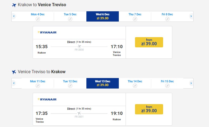Show earlier outbound dates with left arrow

[14, 16]
